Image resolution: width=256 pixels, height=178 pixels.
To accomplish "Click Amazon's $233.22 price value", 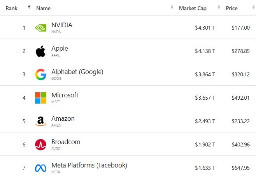I will [240, 121].
